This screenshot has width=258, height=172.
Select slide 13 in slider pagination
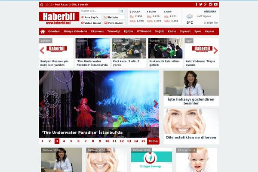click(x=129, y=141)
